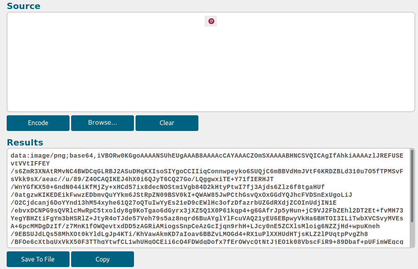Open file picker with Browse button

click(102, 123)
